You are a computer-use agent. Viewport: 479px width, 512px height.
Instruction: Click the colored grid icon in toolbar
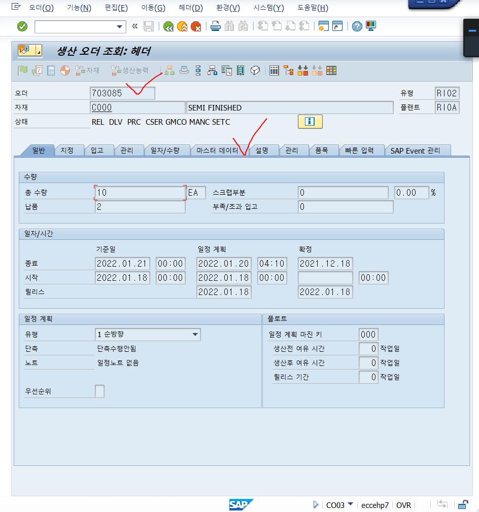pos(331,70)
